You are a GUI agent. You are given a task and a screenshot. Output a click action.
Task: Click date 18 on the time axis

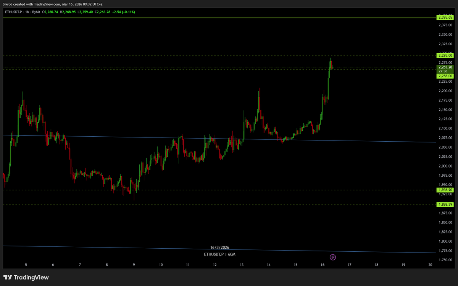click(376, 265)
